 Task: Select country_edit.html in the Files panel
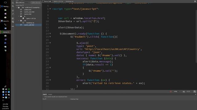(x=29, y=25)
